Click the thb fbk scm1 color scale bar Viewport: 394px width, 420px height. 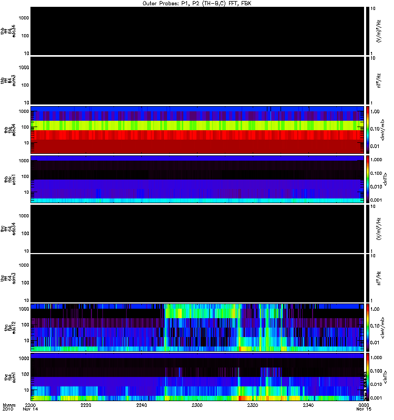pos(368,179)
